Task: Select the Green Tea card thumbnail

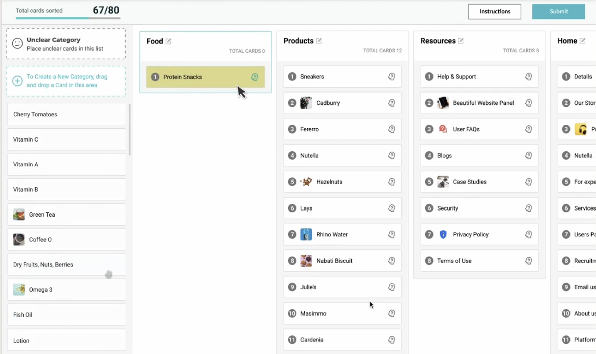Action: [19, 214]
